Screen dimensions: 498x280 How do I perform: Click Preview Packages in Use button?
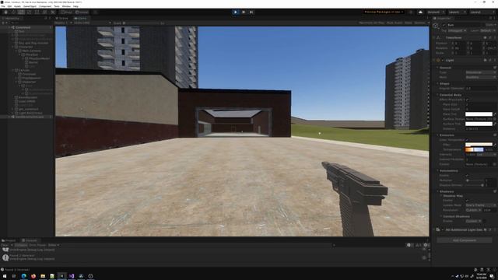384,12
